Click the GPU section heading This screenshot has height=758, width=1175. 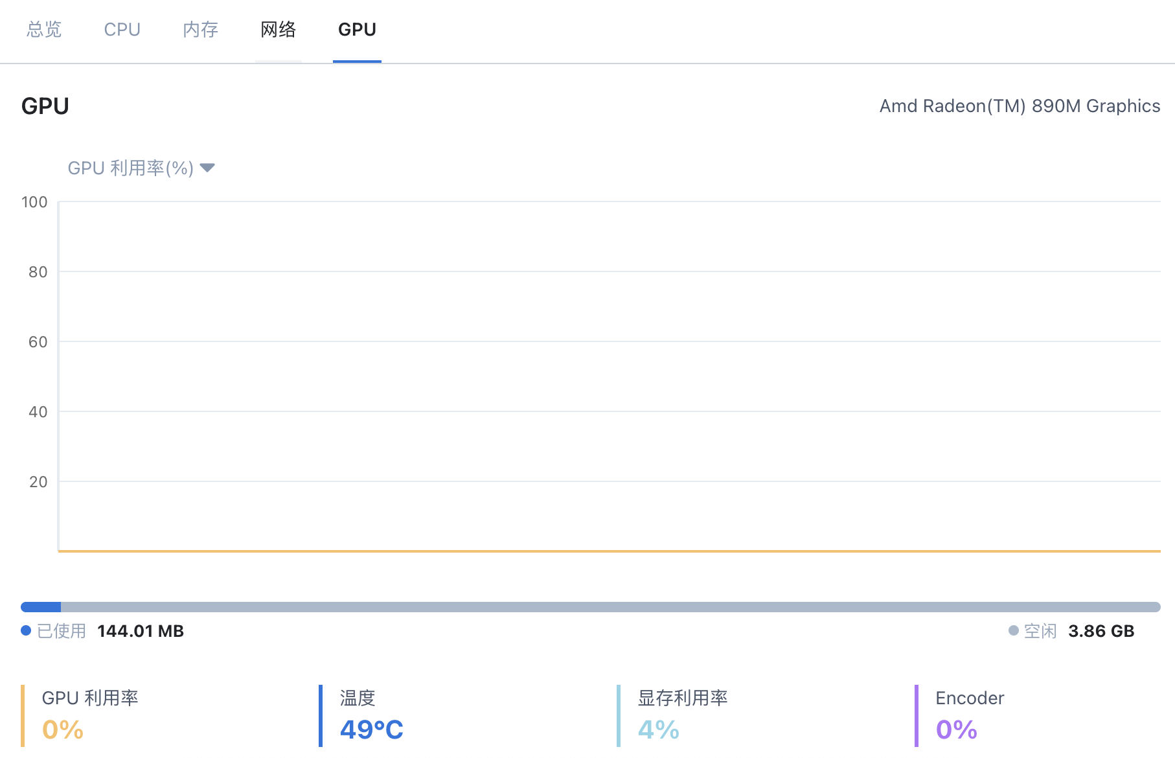click(45, 106)
